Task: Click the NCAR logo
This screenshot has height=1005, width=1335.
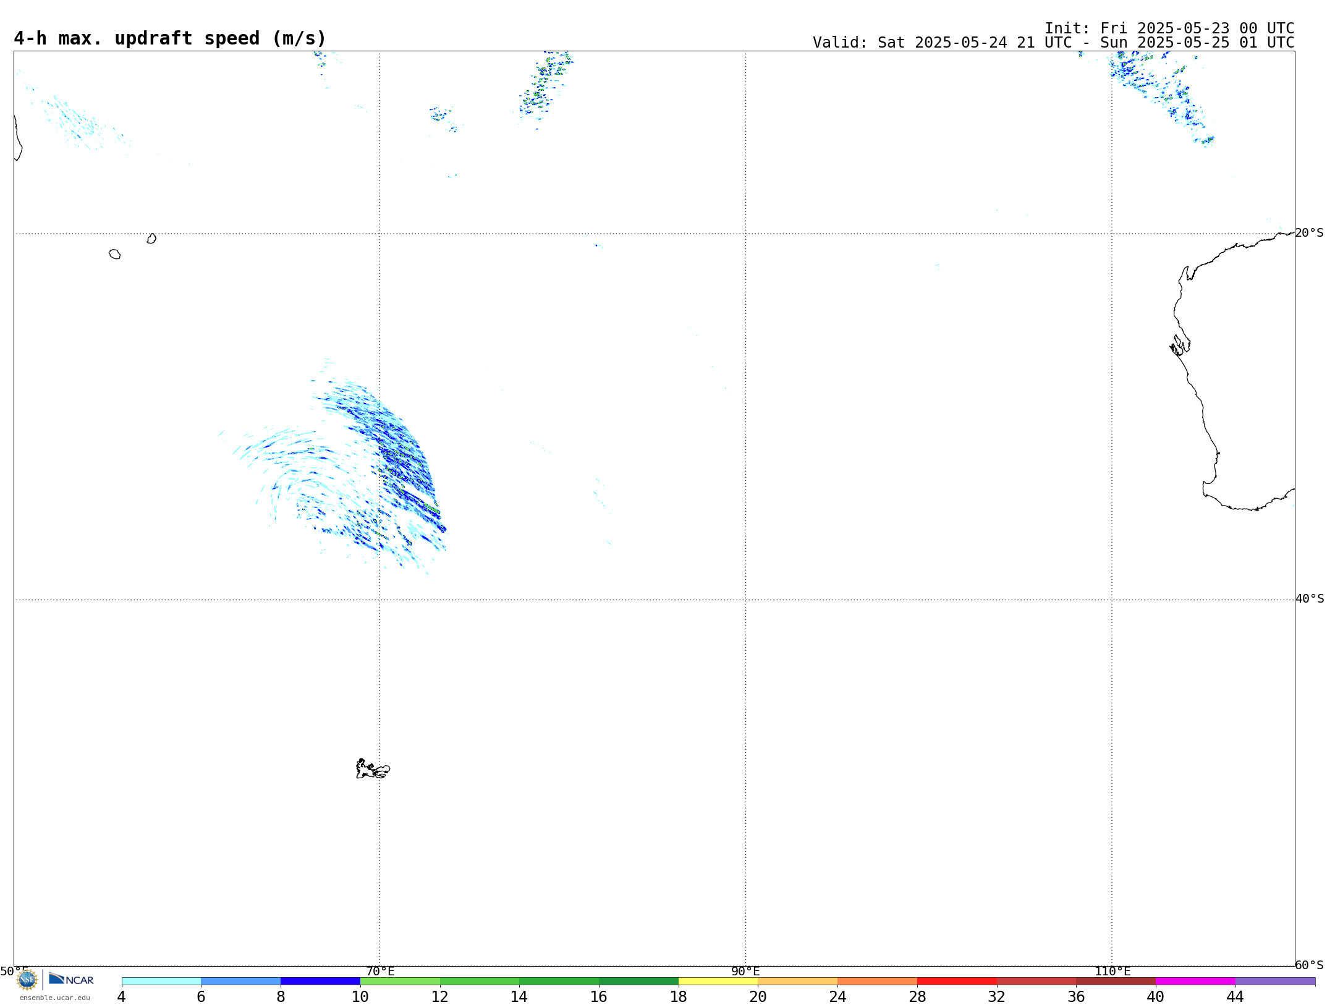Action: pyautogui.click(x=71, y=979)
